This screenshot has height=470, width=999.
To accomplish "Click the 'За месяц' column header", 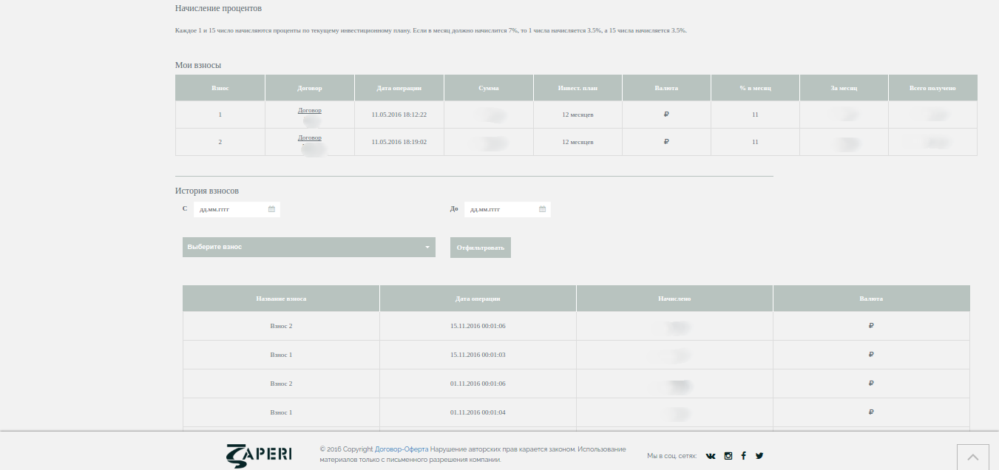I will 844,88.
